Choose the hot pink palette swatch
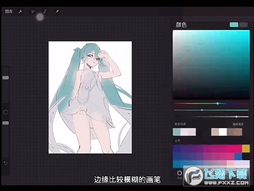The width and height of the screenshot is (254, 191). (x=238, y=149)
